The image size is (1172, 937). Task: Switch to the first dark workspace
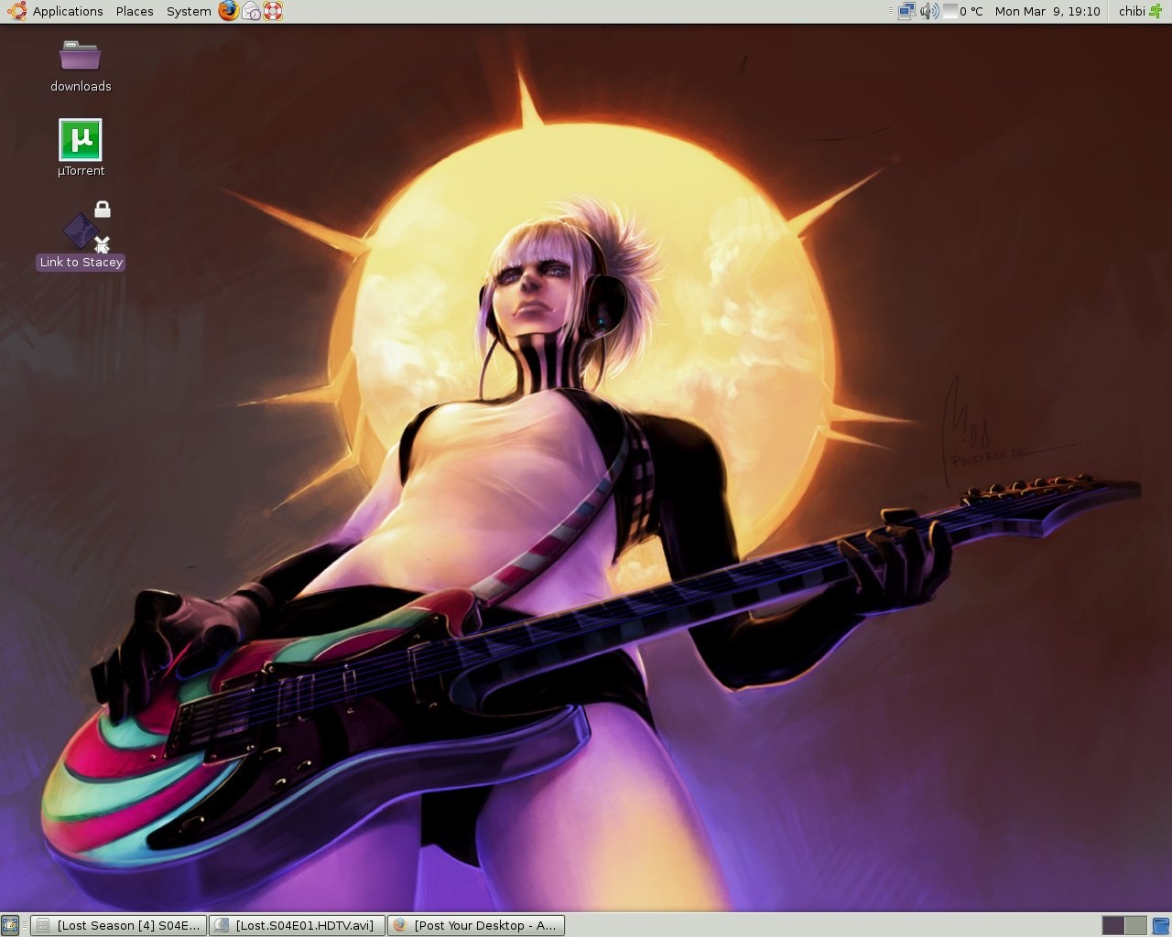click(x=1112, y=925)
